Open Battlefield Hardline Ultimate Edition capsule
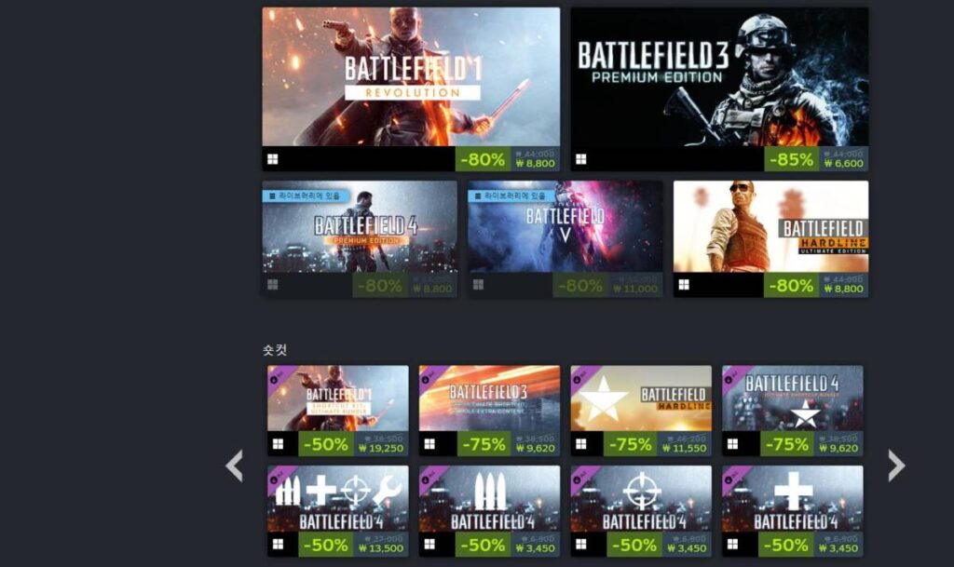Screen dimensions: 954x567 [x=770, y=226]
